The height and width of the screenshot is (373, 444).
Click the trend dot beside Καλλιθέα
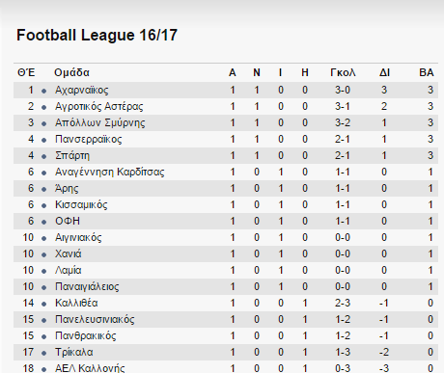[x=43, y=305]
